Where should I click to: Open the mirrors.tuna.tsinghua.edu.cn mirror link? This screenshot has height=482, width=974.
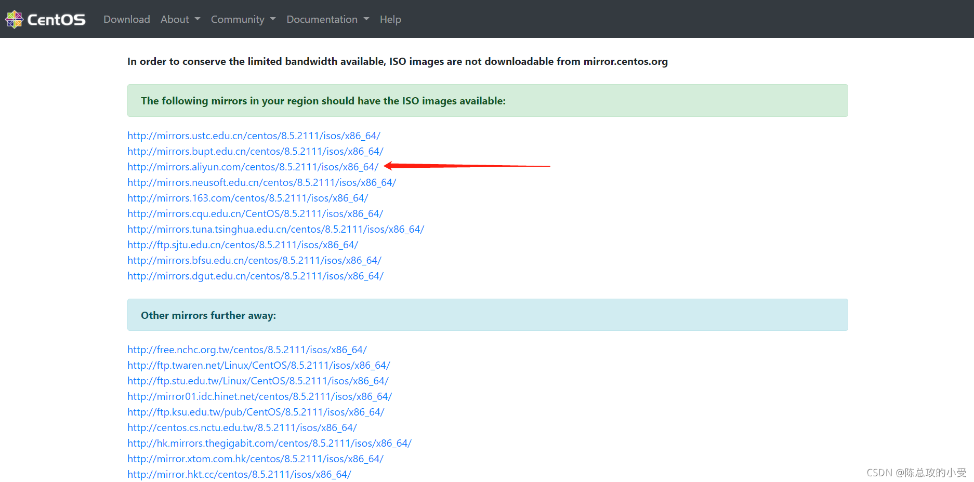coord(275,229)
